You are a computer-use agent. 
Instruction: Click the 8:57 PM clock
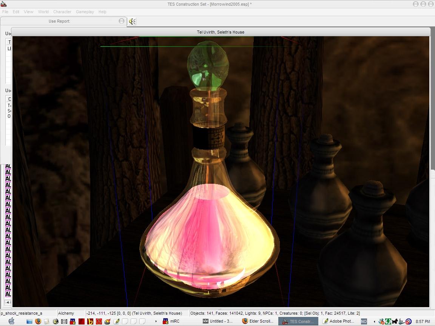pos(423,321)
